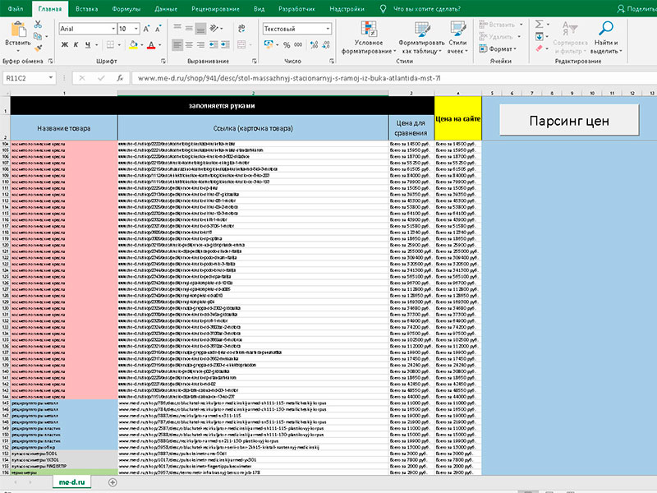Click inside the formula bar URL field

pos(394,78)
